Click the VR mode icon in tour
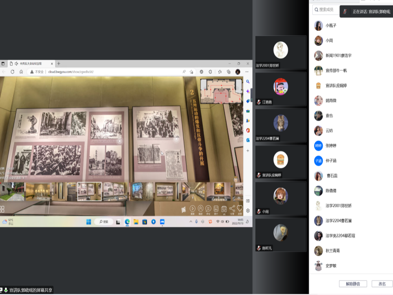Screen dimensions: 393x295 point(224,209)
